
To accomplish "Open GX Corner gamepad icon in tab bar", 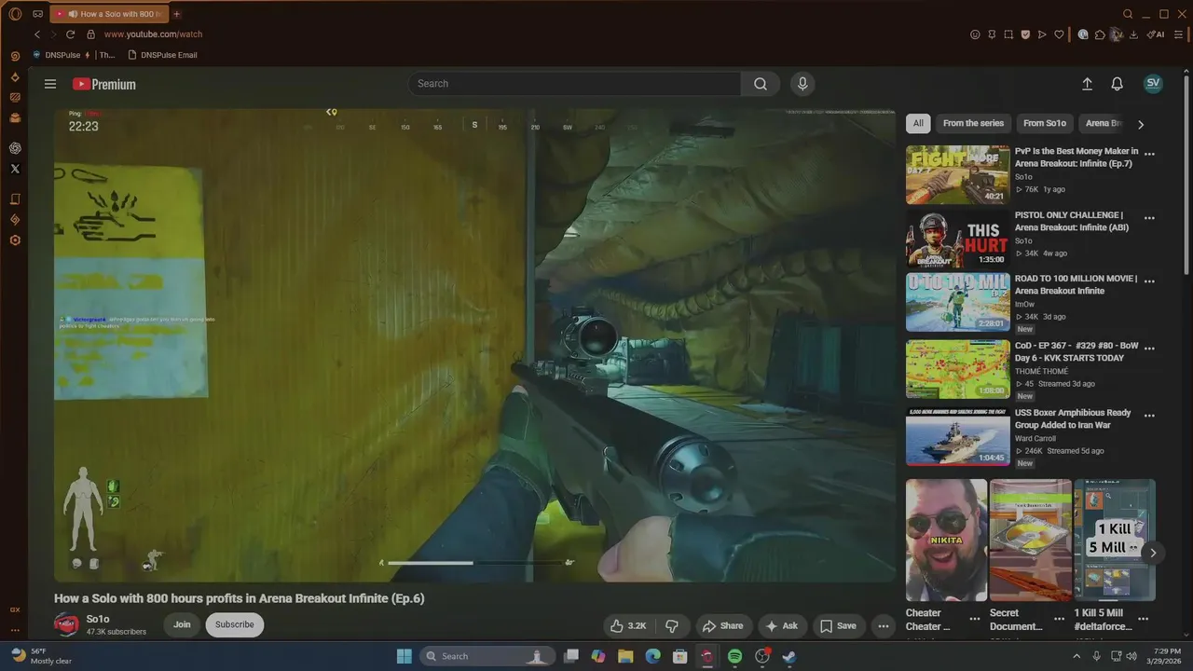I will 37,14.
